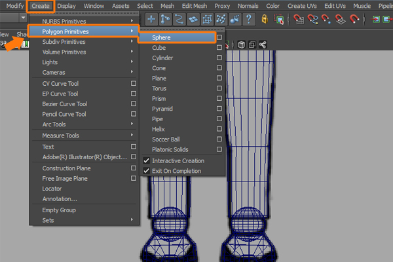Open the Sphere option box

(219, 38)
